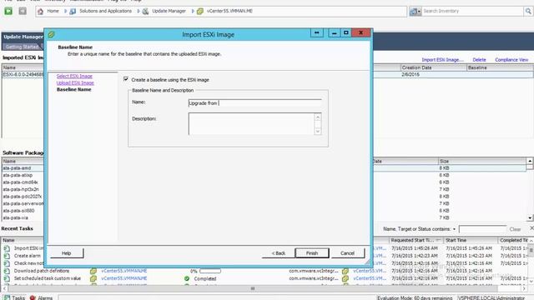Viewport: 534px width, 300px height.
Task: Click Recent Tasks horizontal scroll right arrow
Action: pyautogui.click(x=524, y=288)
